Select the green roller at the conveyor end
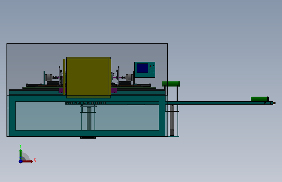 [260, 99]
